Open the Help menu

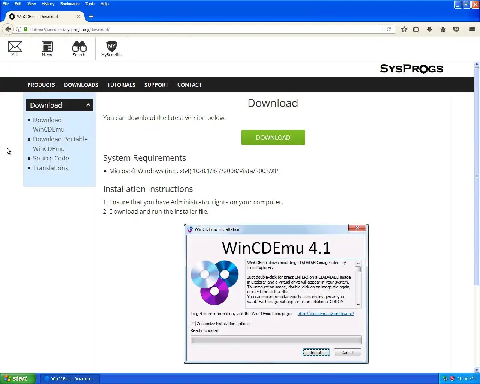point(104,4)
